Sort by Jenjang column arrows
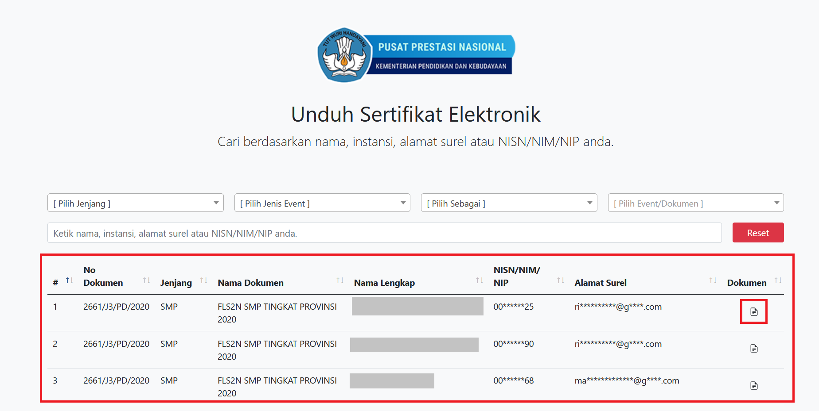Screen dimensions: 819x411 pos(204,280)
